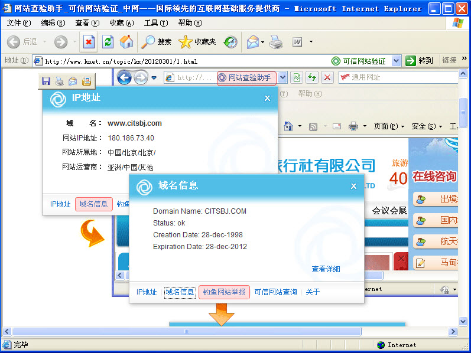Select 钓鱼网站举报 tab in 域名信息 popup
This screenshot has height=353, width=471.
click(x=224, y=292)
